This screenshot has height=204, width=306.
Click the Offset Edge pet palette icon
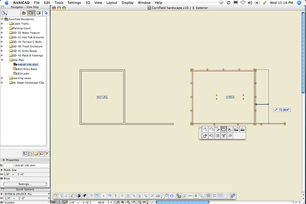click(x=224, y=129)
